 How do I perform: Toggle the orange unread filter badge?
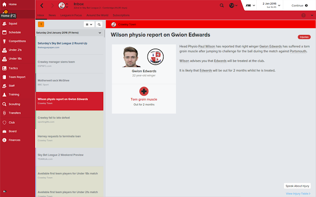[x=41, y=24]
